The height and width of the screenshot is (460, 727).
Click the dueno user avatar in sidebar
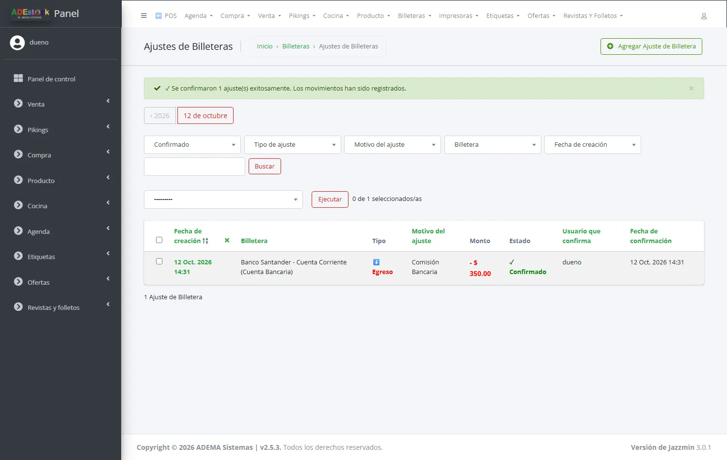point(17,43)
